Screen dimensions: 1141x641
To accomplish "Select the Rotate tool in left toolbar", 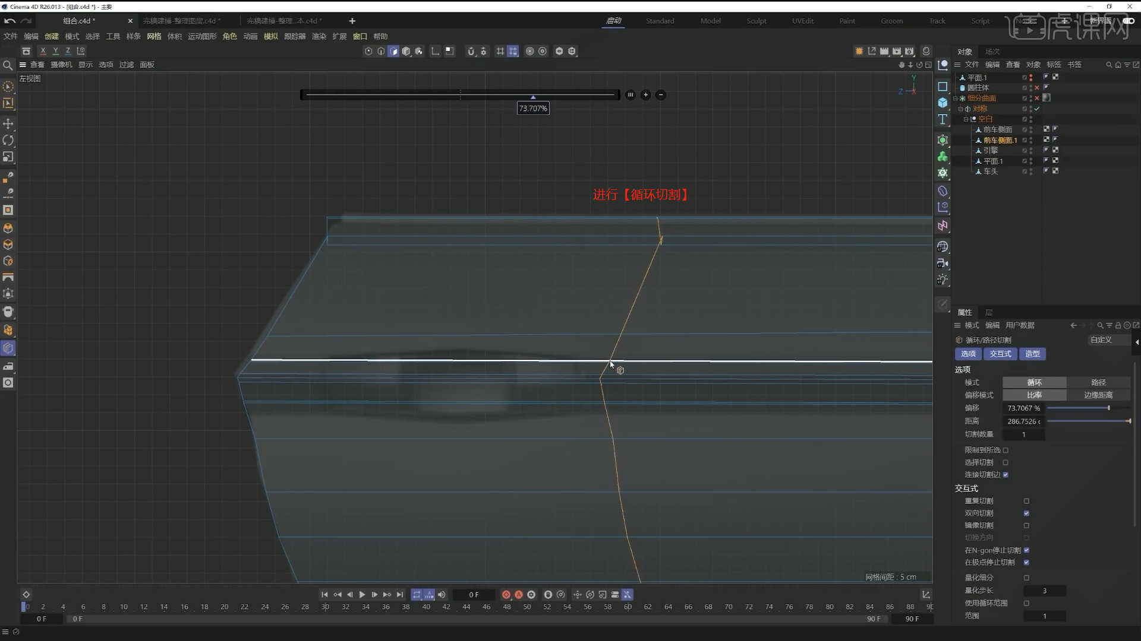I will point(8,140).
